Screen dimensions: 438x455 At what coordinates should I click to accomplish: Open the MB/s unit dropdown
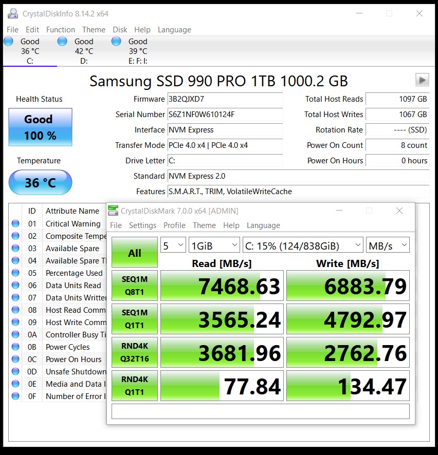point(387,245)
